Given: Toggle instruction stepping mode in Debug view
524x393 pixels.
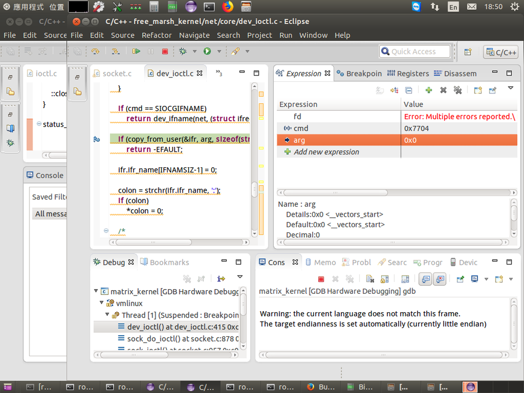Looking at the screenshot, I should (x=221, y=279).
